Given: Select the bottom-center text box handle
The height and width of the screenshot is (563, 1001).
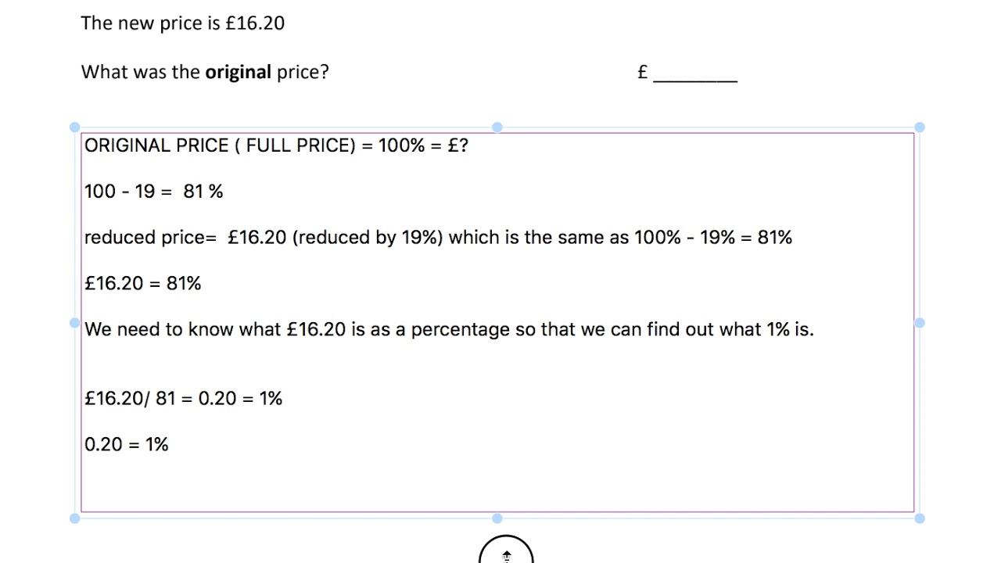Looking at the screenshot, I should coord(497,518).
